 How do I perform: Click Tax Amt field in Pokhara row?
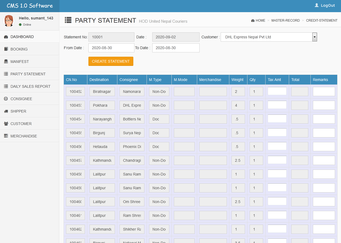coord(277,105)
